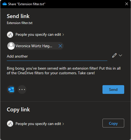Copy the sharing link with Copy button

click(x=113, y=123)
